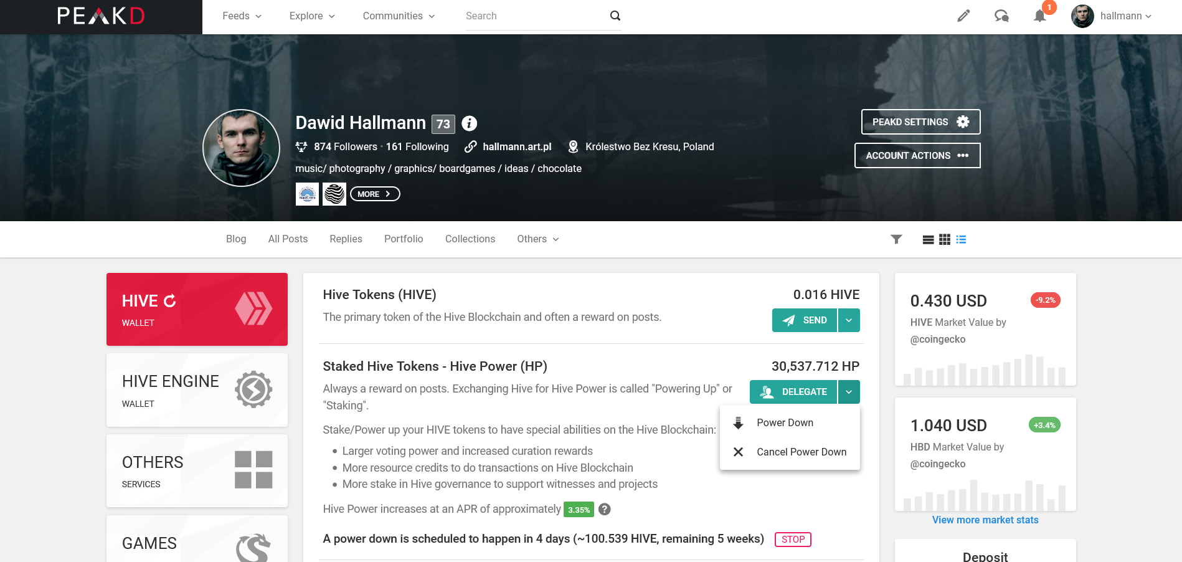1182x562 pixels.
Task: Open the GAMES card
Action: pos(197,540)
